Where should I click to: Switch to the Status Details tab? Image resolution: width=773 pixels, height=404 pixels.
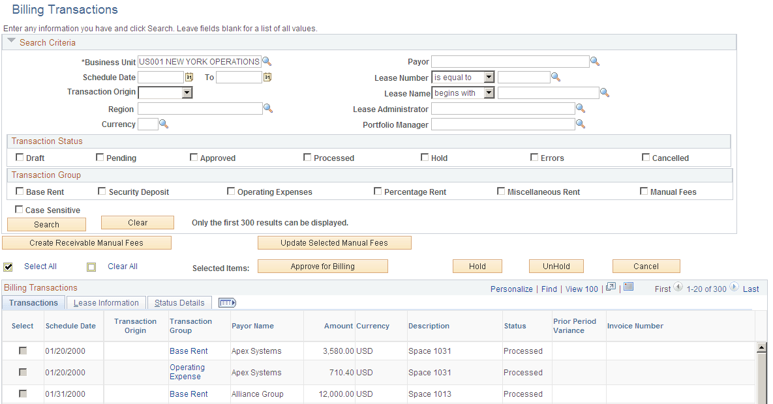click(x=179, y=302)
